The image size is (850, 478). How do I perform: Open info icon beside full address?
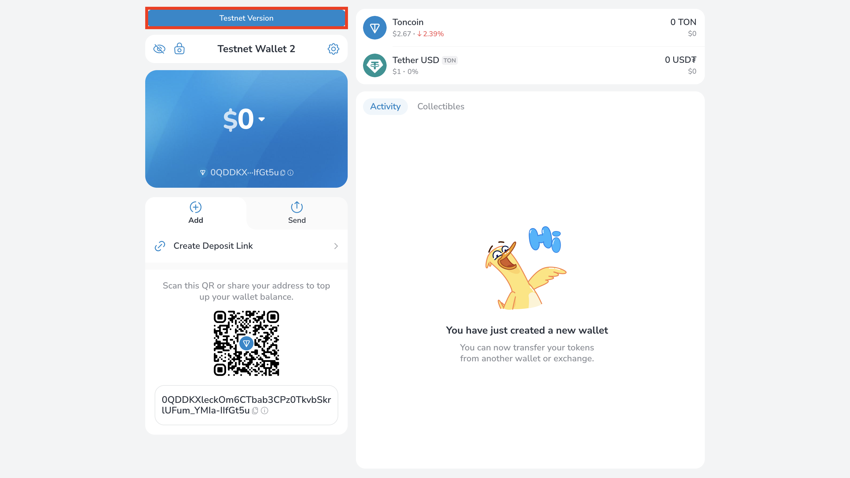point(265,411)
